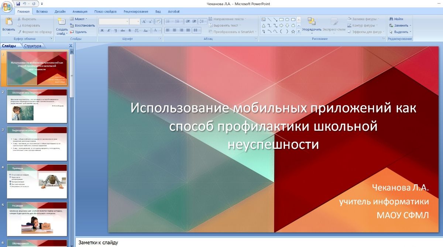The image size is (443, 247).
Task: Open the Анимация ribbon tab
Action: click(80, 11)
